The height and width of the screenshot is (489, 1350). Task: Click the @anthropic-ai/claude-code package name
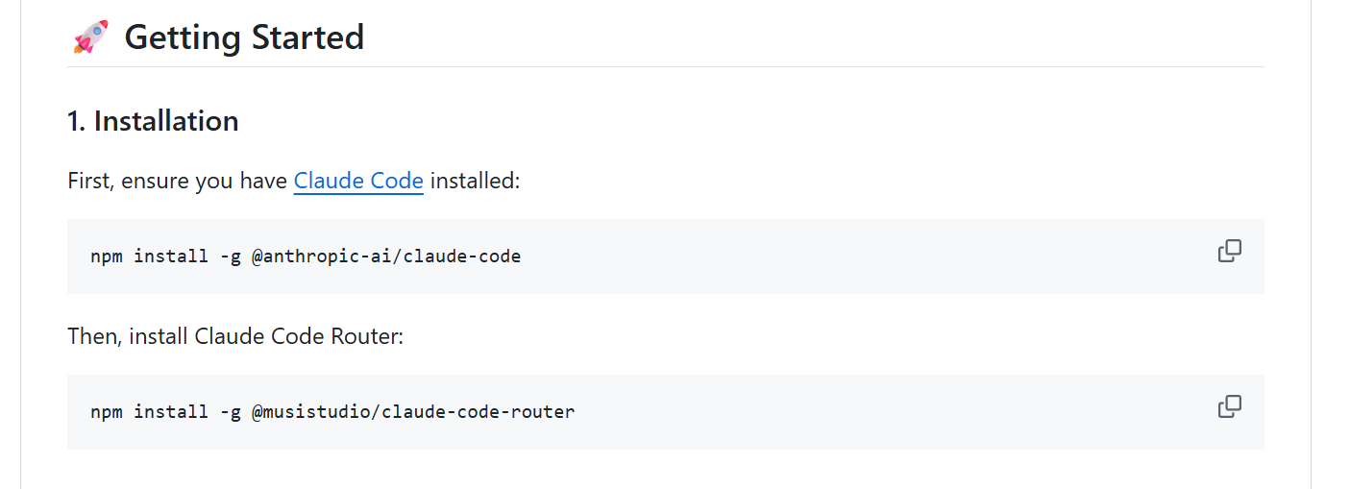coord(385,257)
